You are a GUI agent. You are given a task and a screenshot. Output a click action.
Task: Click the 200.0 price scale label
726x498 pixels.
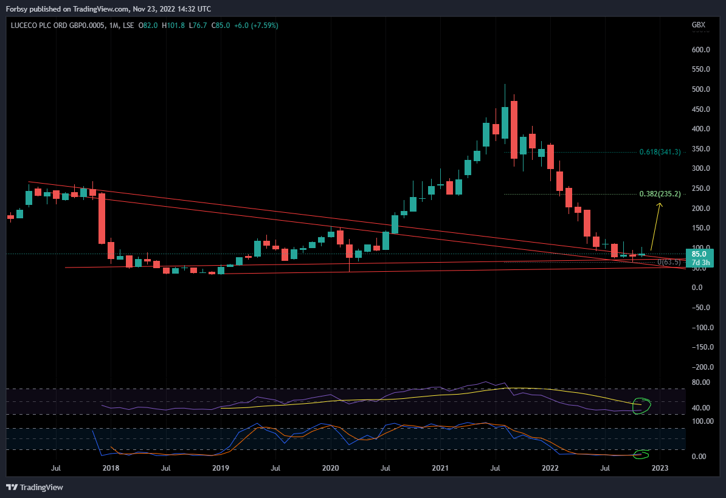point(700,209)
